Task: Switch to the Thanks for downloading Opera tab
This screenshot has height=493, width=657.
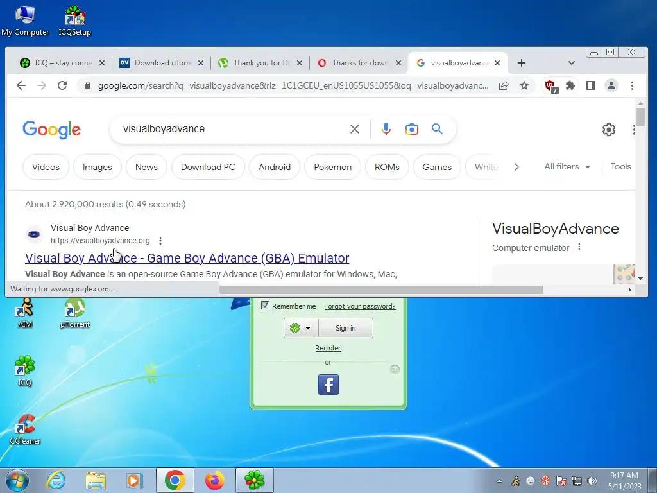Action: pyautogui.click(x=359, y=63)
